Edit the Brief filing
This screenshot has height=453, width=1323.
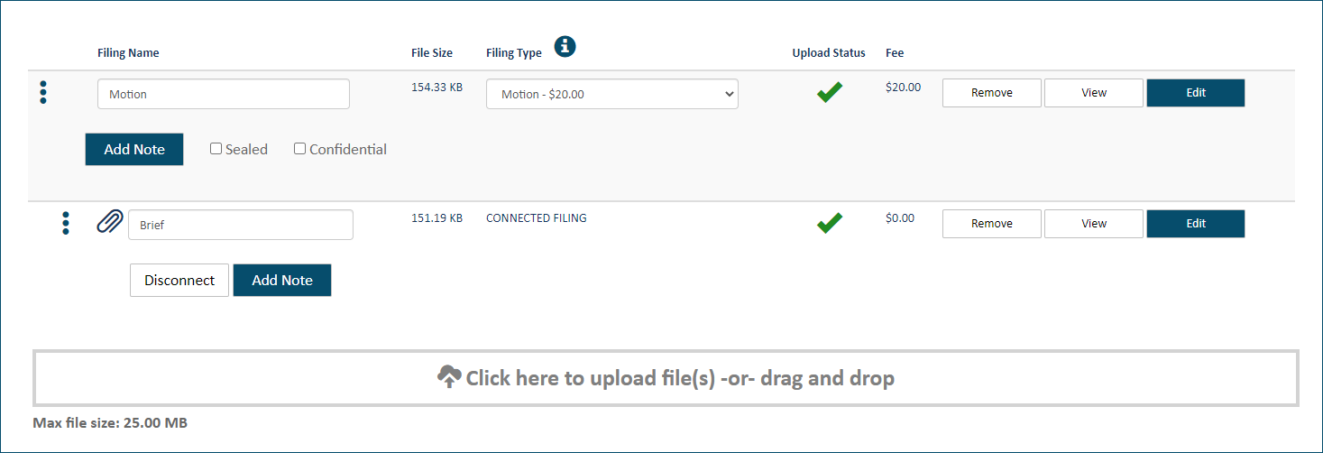pos(1196,224)
